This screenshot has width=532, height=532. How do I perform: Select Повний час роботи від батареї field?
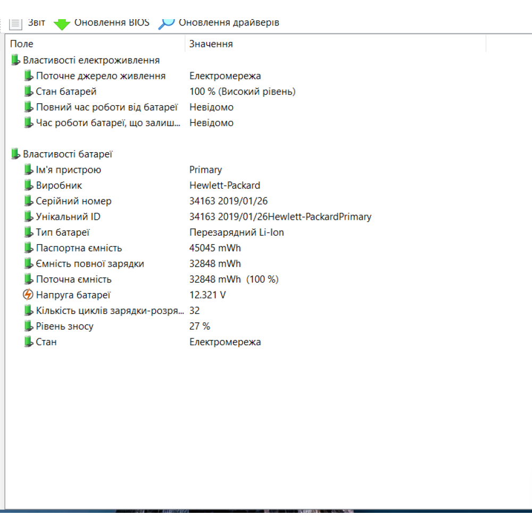[x=107, y=107]
